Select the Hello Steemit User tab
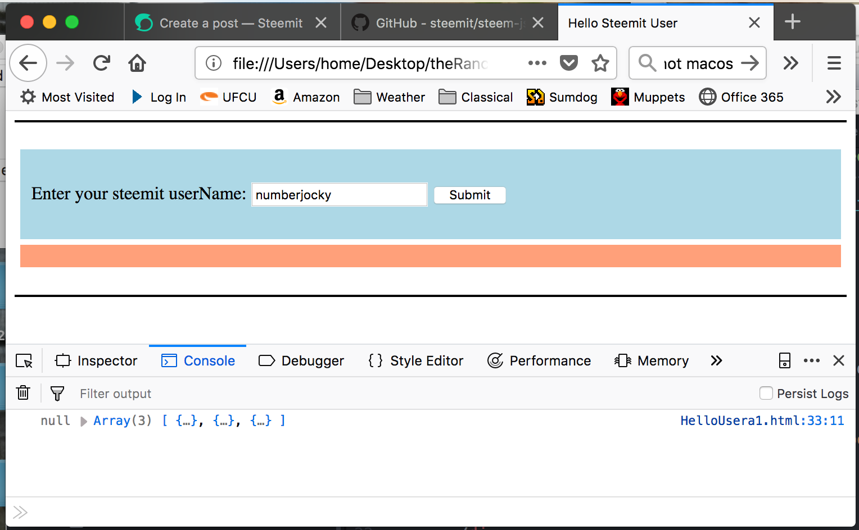The width and height of the screenshot is (859, 530). [666, 22]
